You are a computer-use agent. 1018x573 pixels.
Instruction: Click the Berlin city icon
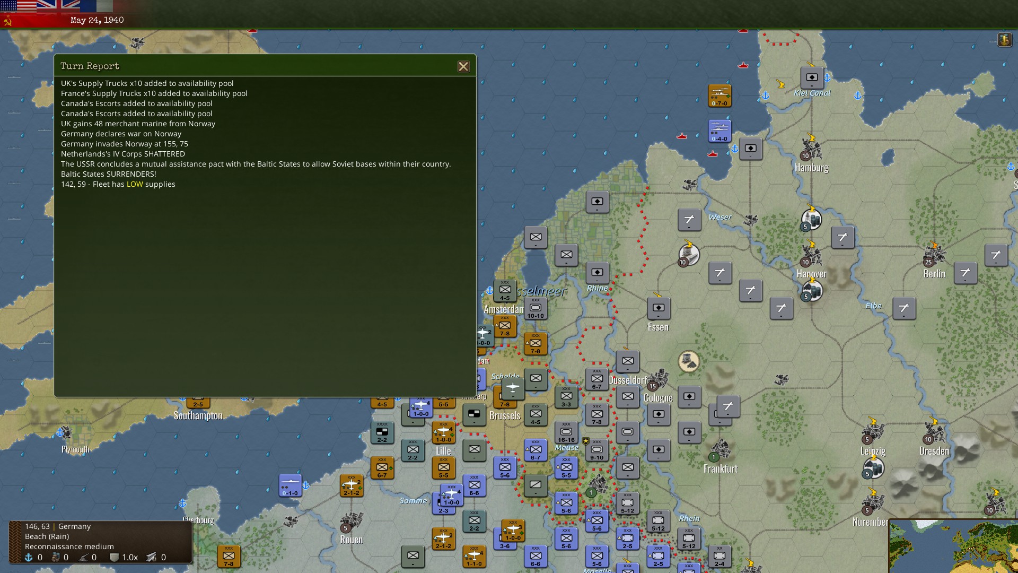(x=934, y=254)
